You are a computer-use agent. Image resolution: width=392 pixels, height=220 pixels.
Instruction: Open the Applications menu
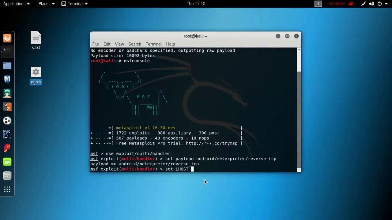[17, 4]
